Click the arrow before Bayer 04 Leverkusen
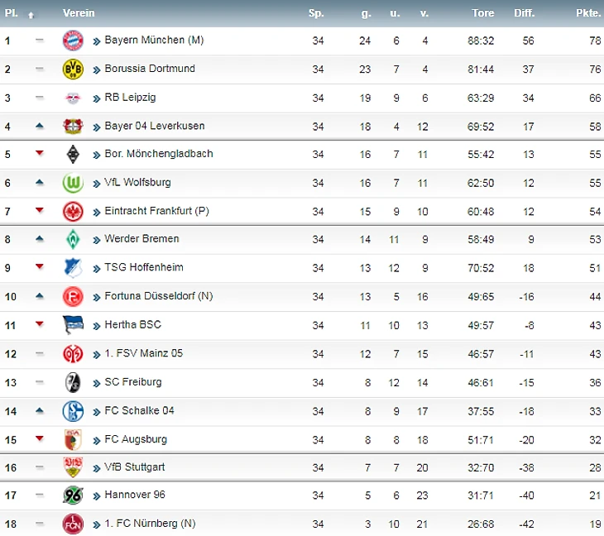This screenshot has height=536, width=604. pyautogui.click(x=97, y=127)
